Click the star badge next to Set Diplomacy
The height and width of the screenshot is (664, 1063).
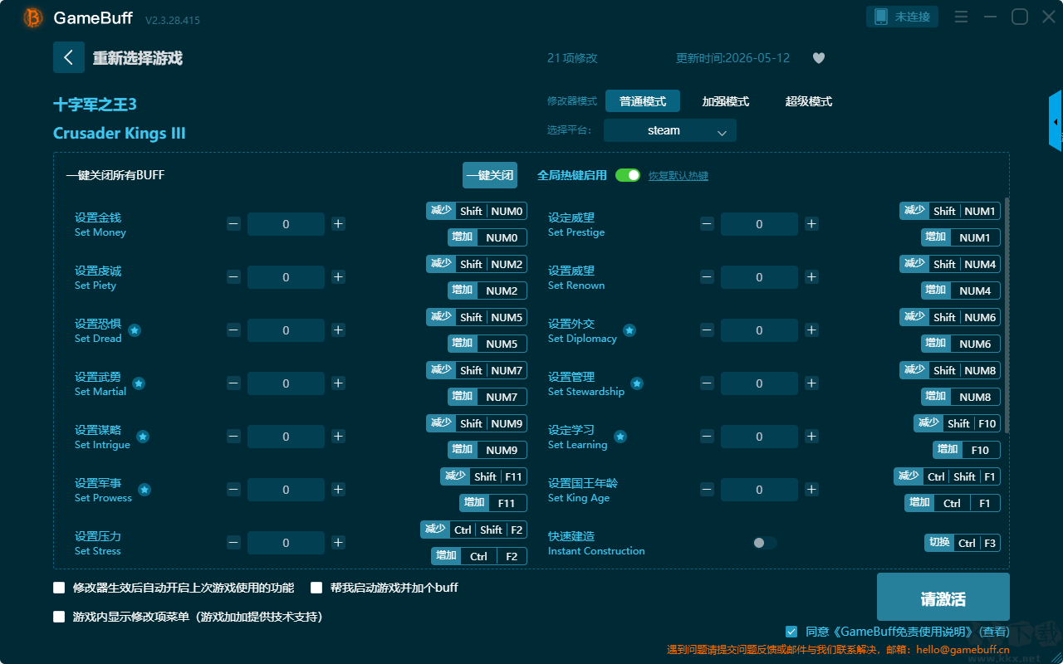coord(629,330)
